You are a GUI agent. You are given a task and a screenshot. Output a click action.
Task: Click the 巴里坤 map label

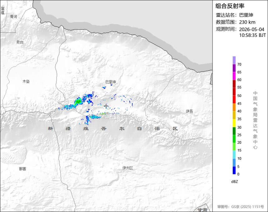[110, 82]
